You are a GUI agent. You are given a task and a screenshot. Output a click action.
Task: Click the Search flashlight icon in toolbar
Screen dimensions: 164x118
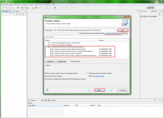point(39,8)
